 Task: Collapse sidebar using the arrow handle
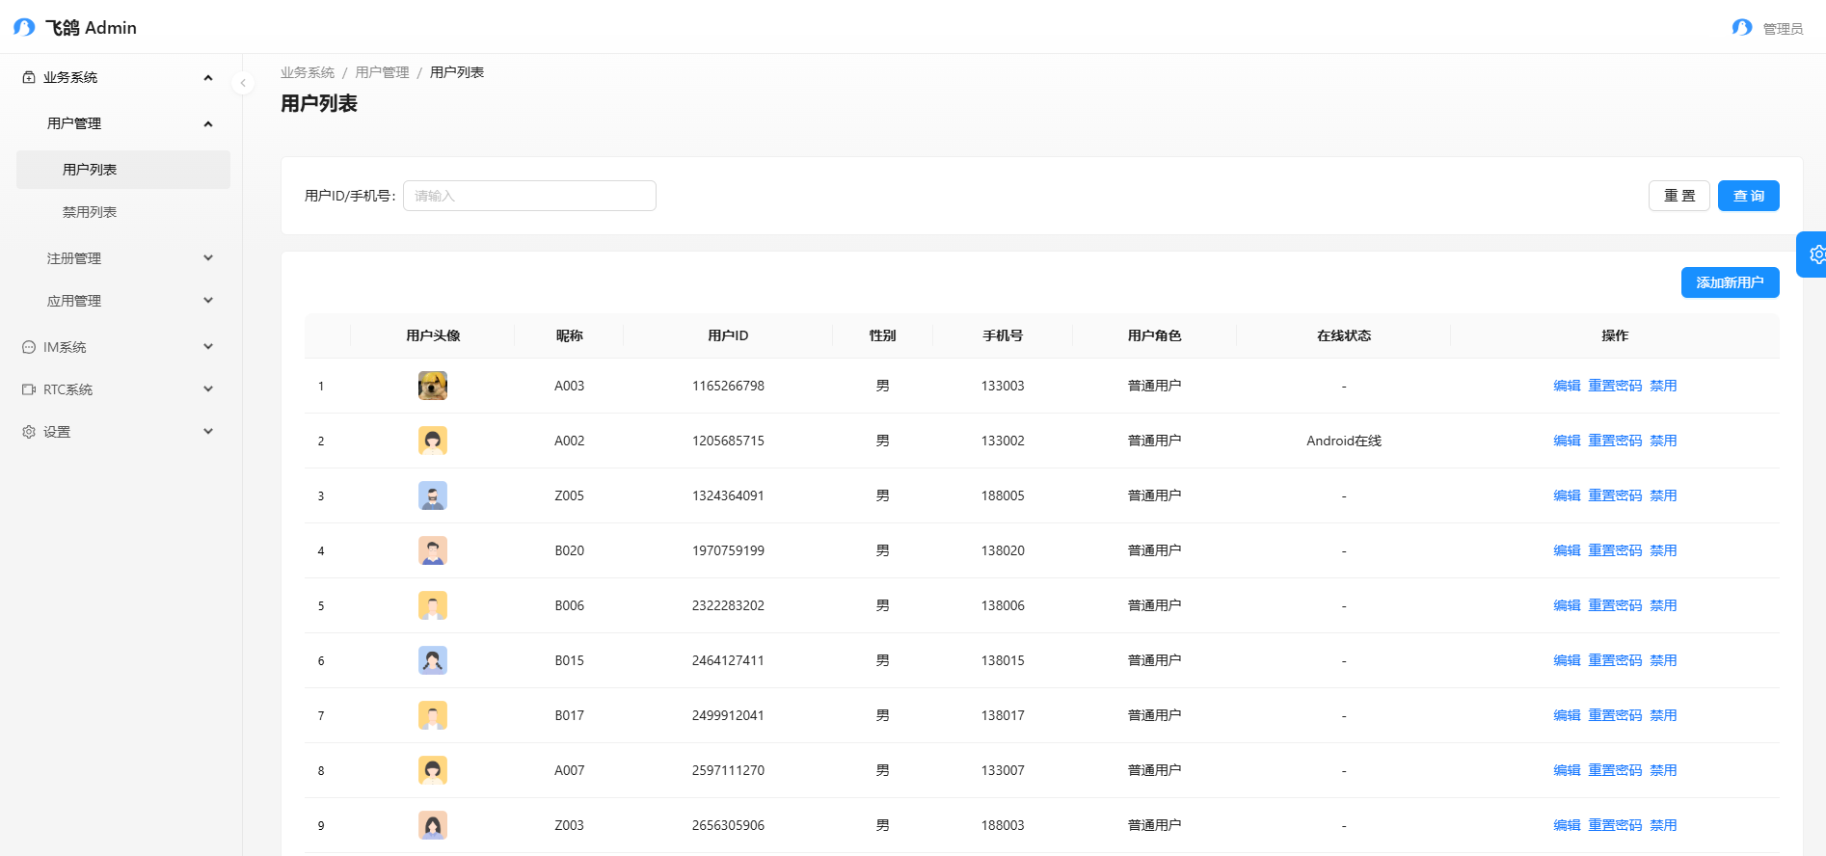(x=243, y=83)
